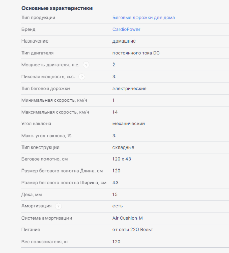This screenshot has height=253, width=229.
Task: Click the Амортизация question mark icon
Action: tap(58, 206)
